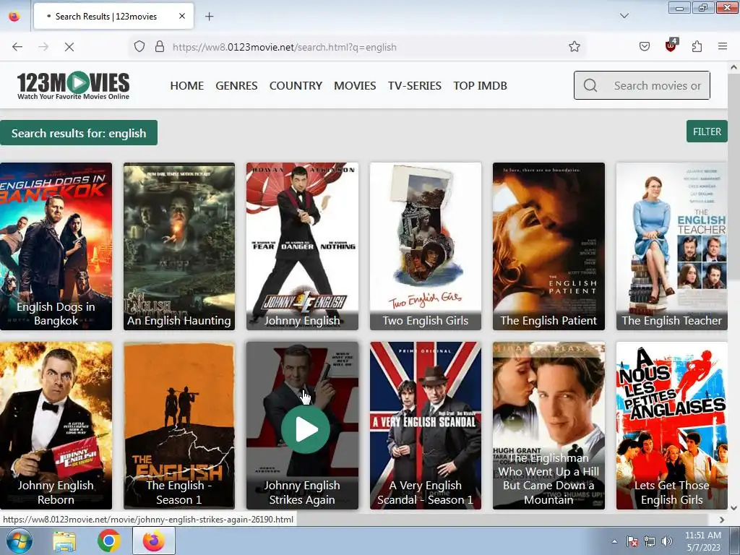
Task: Open the GENRES menu
Action: pos(236,85)
